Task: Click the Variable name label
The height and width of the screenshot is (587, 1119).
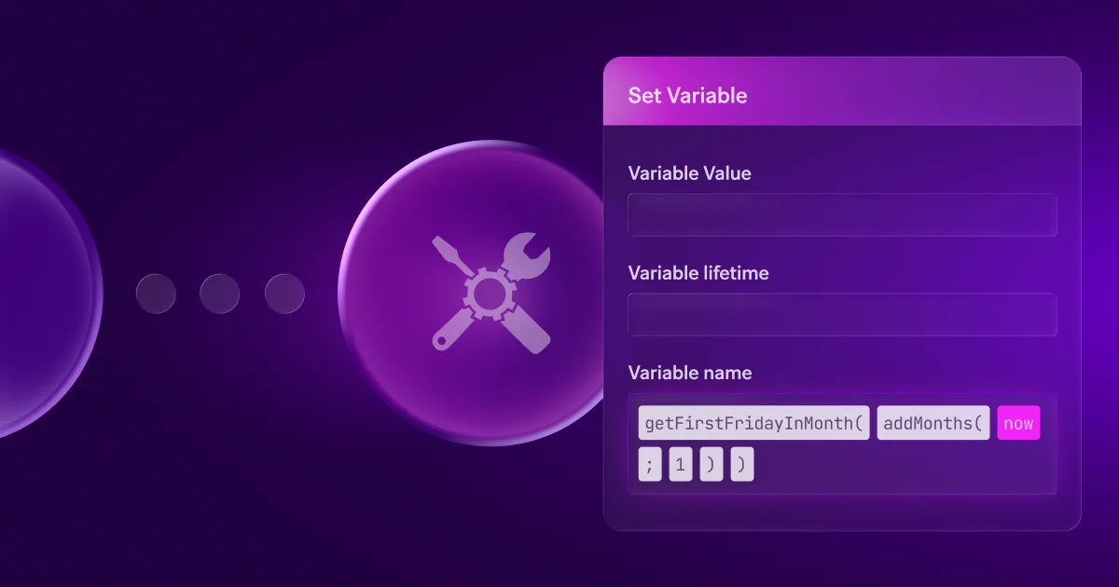Action: [x=690, y=373]
